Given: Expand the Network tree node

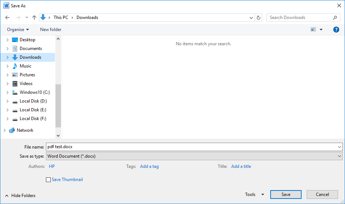Looking at the screenshot, I should click(5, 131).
